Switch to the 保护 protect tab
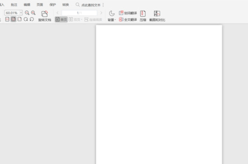 pos(53,5)
